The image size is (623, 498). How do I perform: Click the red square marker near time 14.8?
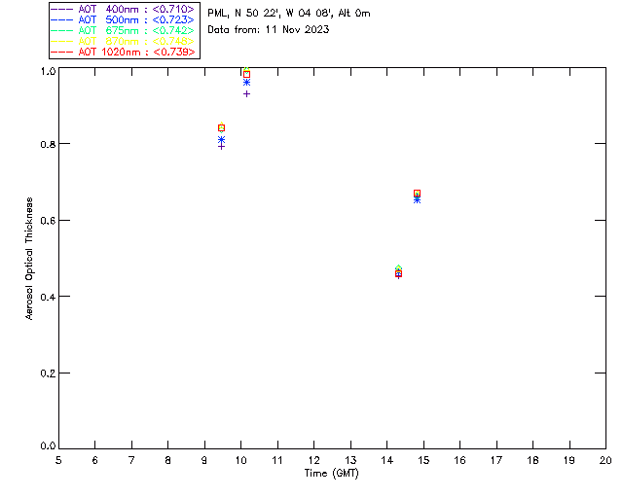417,194
